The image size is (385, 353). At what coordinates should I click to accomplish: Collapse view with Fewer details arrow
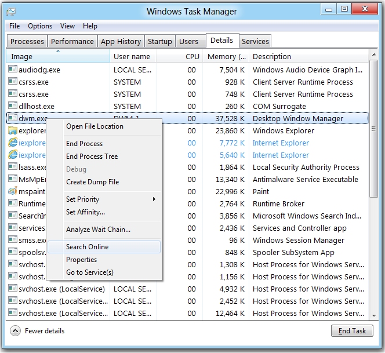pyautogui.click(x=15, y=331)
